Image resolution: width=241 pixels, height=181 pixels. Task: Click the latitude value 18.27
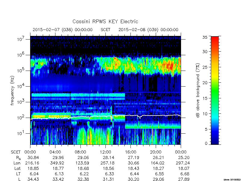(x=159, y=168)
